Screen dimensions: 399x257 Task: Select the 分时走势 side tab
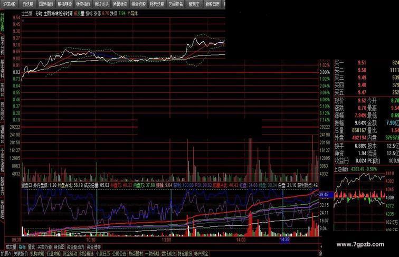pyautogui.click(x=2, y=22)
